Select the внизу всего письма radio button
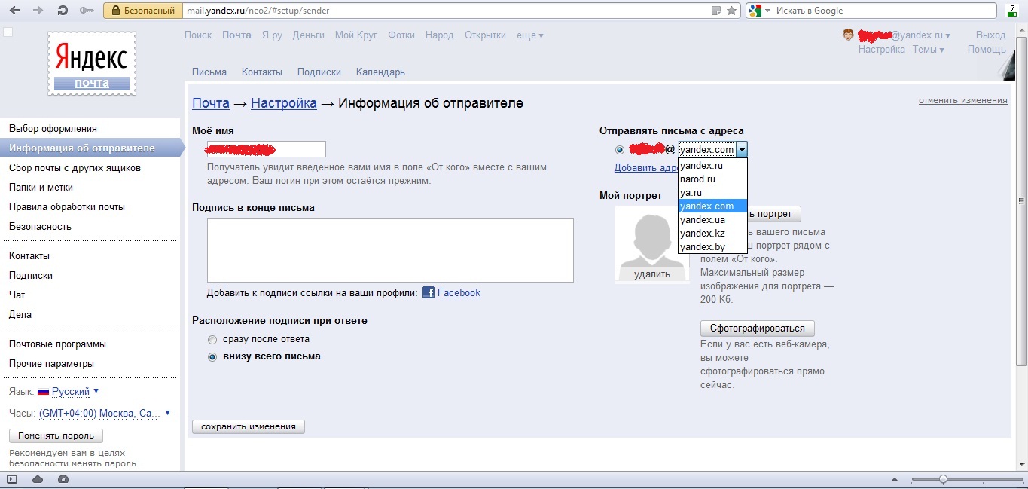This screenshot has height=489, width=1028. (x=212, y=357)
